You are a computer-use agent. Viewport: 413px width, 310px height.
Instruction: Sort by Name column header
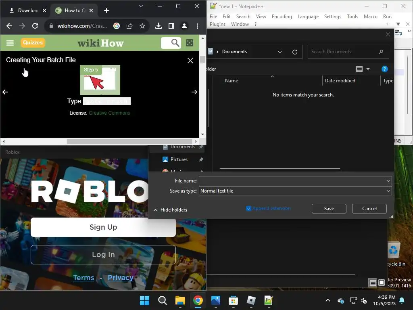[232, 81]
